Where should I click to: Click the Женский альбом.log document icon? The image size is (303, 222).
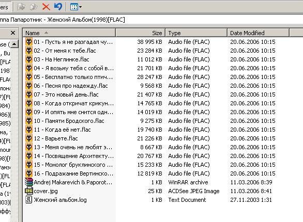click(x=29, y=200)
